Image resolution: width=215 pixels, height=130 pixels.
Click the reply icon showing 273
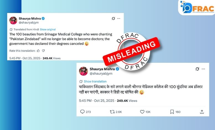[x=82, y=112]
